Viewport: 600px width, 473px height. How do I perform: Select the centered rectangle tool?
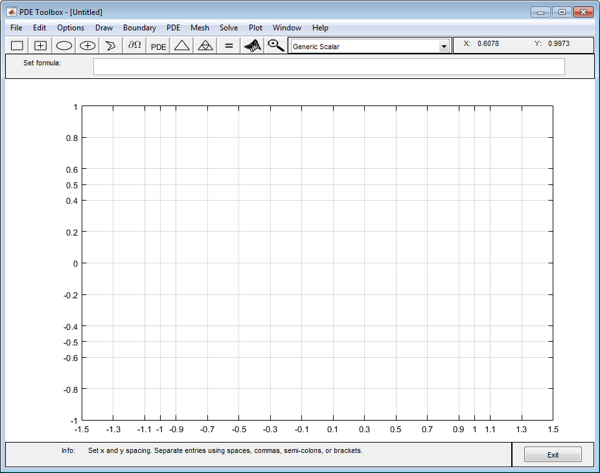click(x=40, y=46)
